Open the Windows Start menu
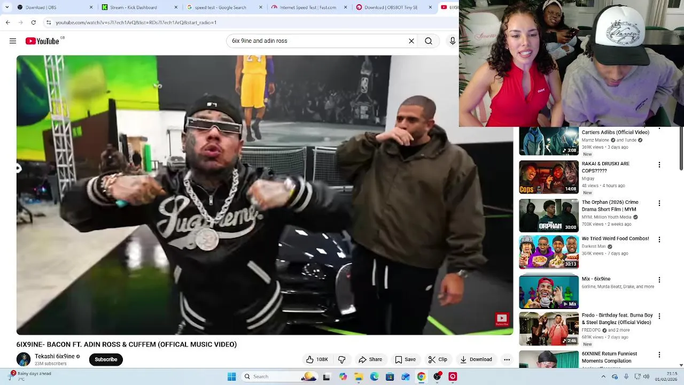The width and height of the screenshot is (684, 385). 231,376
